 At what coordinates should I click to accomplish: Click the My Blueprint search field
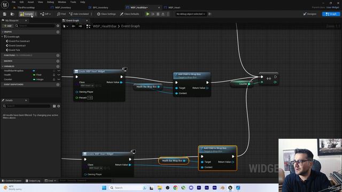pos(35,26)
